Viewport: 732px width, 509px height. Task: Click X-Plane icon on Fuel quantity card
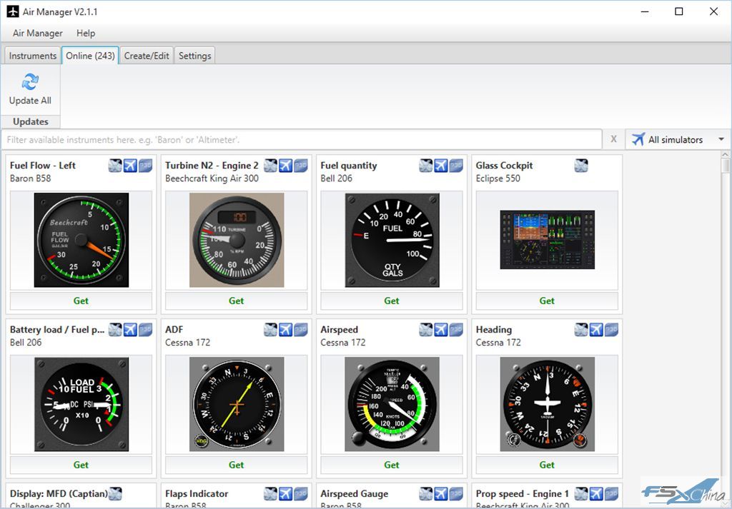(x=426, y=166)
